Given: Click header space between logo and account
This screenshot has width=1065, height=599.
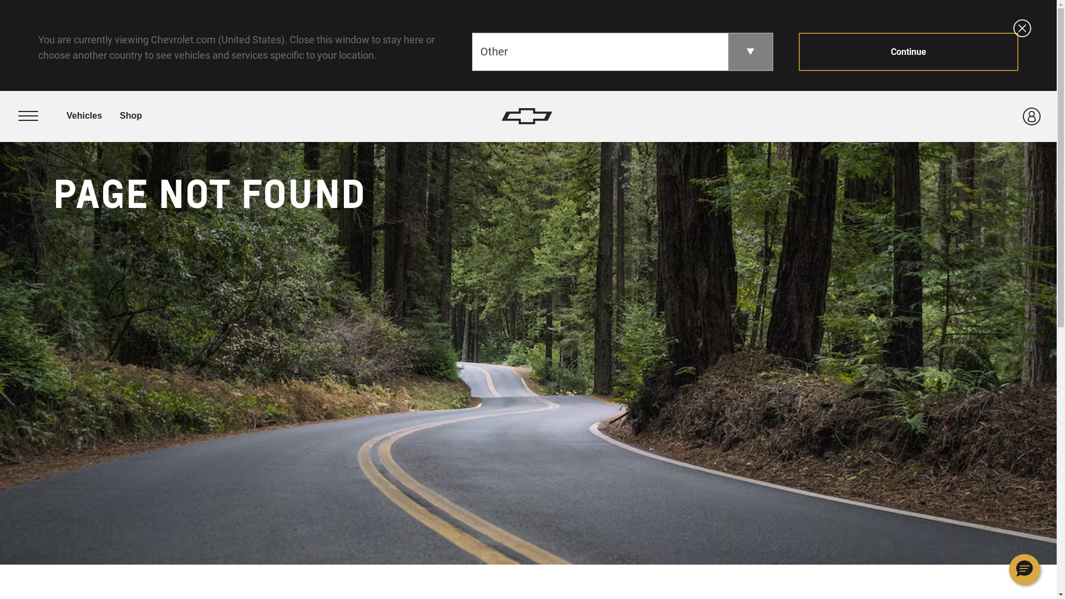Looking at the screenshot, I should 788,116.
